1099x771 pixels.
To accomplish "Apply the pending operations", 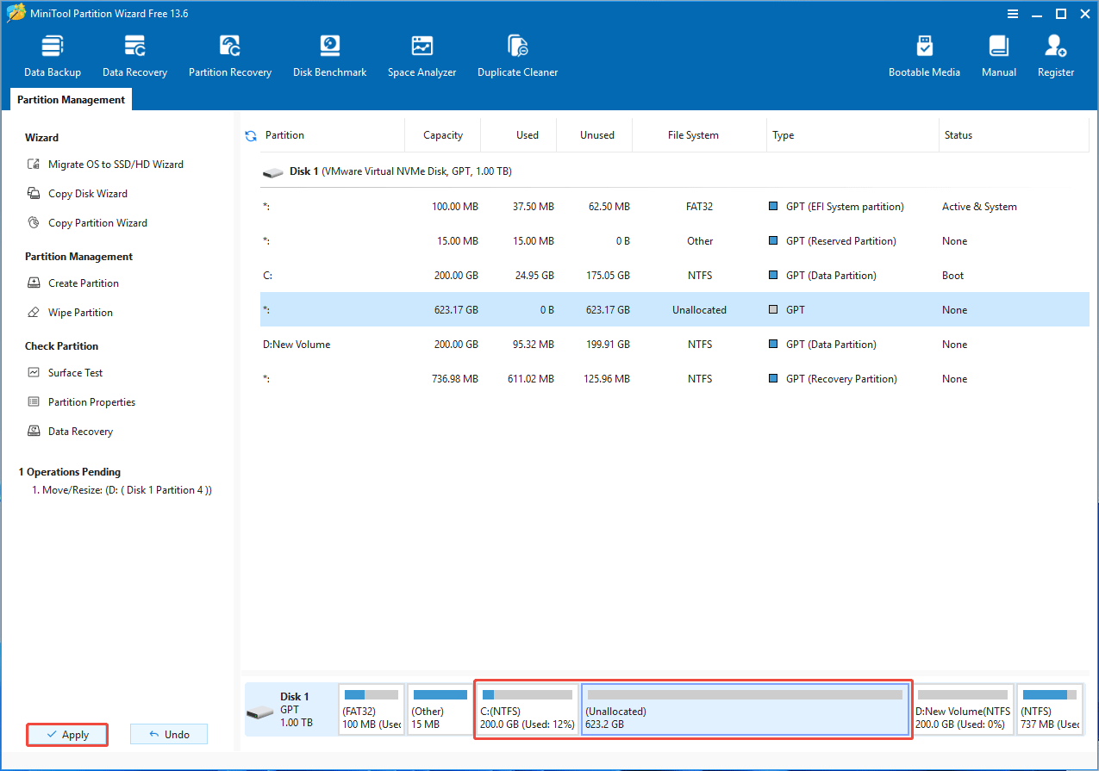I will (67, 735).
